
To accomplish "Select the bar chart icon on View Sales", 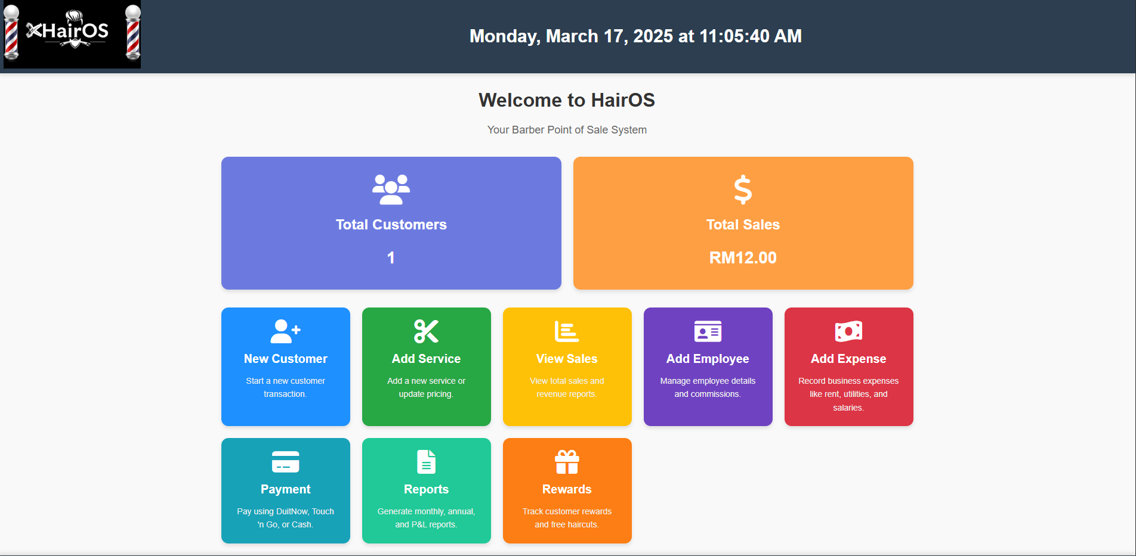I will (x=567, y=331).
